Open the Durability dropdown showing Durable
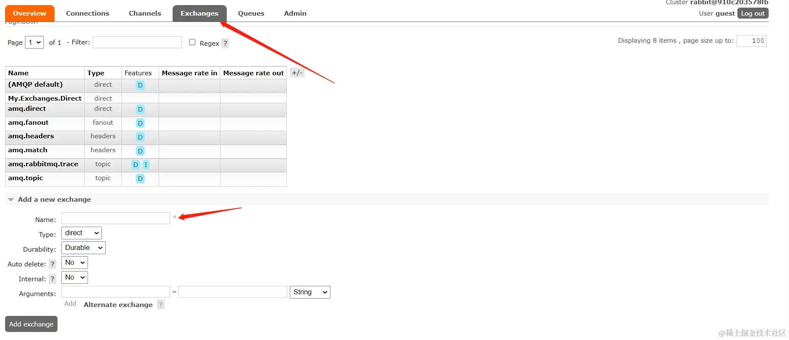The height and width of the screenshot is (340, 789). click(x=83, y=248)
